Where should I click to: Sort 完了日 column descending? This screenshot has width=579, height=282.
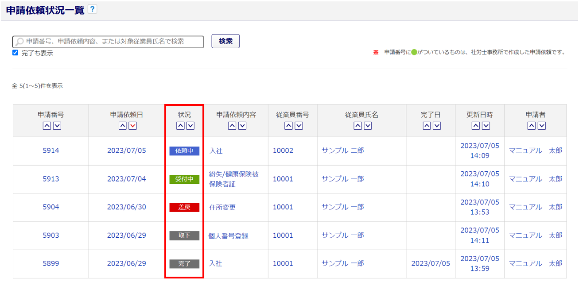[437, 126]
